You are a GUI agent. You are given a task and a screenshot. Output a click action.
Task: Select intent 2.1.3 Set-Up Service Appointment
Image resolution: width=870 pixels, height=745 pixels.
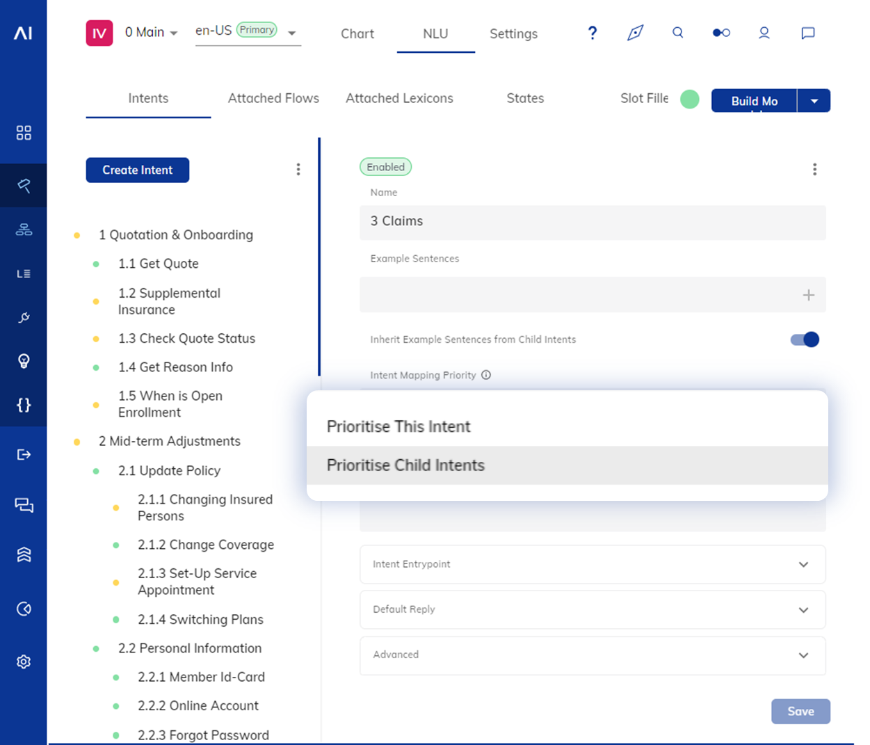pyautogui.click(x=197, y=582)
